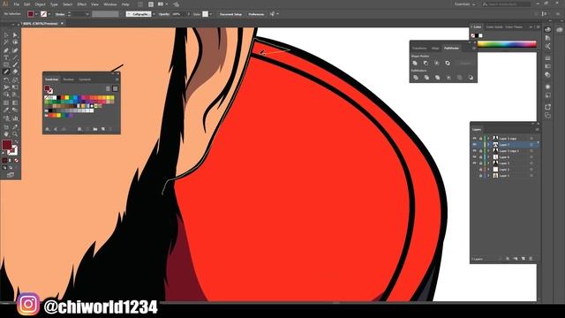Click Delete Selection trash icon in Layers panel
Image resolution: width=565 pixels, height=318 pixels.
(x=531, y=259)
